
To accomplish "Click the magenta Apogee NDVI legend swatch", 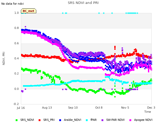I will pos(130,120).
